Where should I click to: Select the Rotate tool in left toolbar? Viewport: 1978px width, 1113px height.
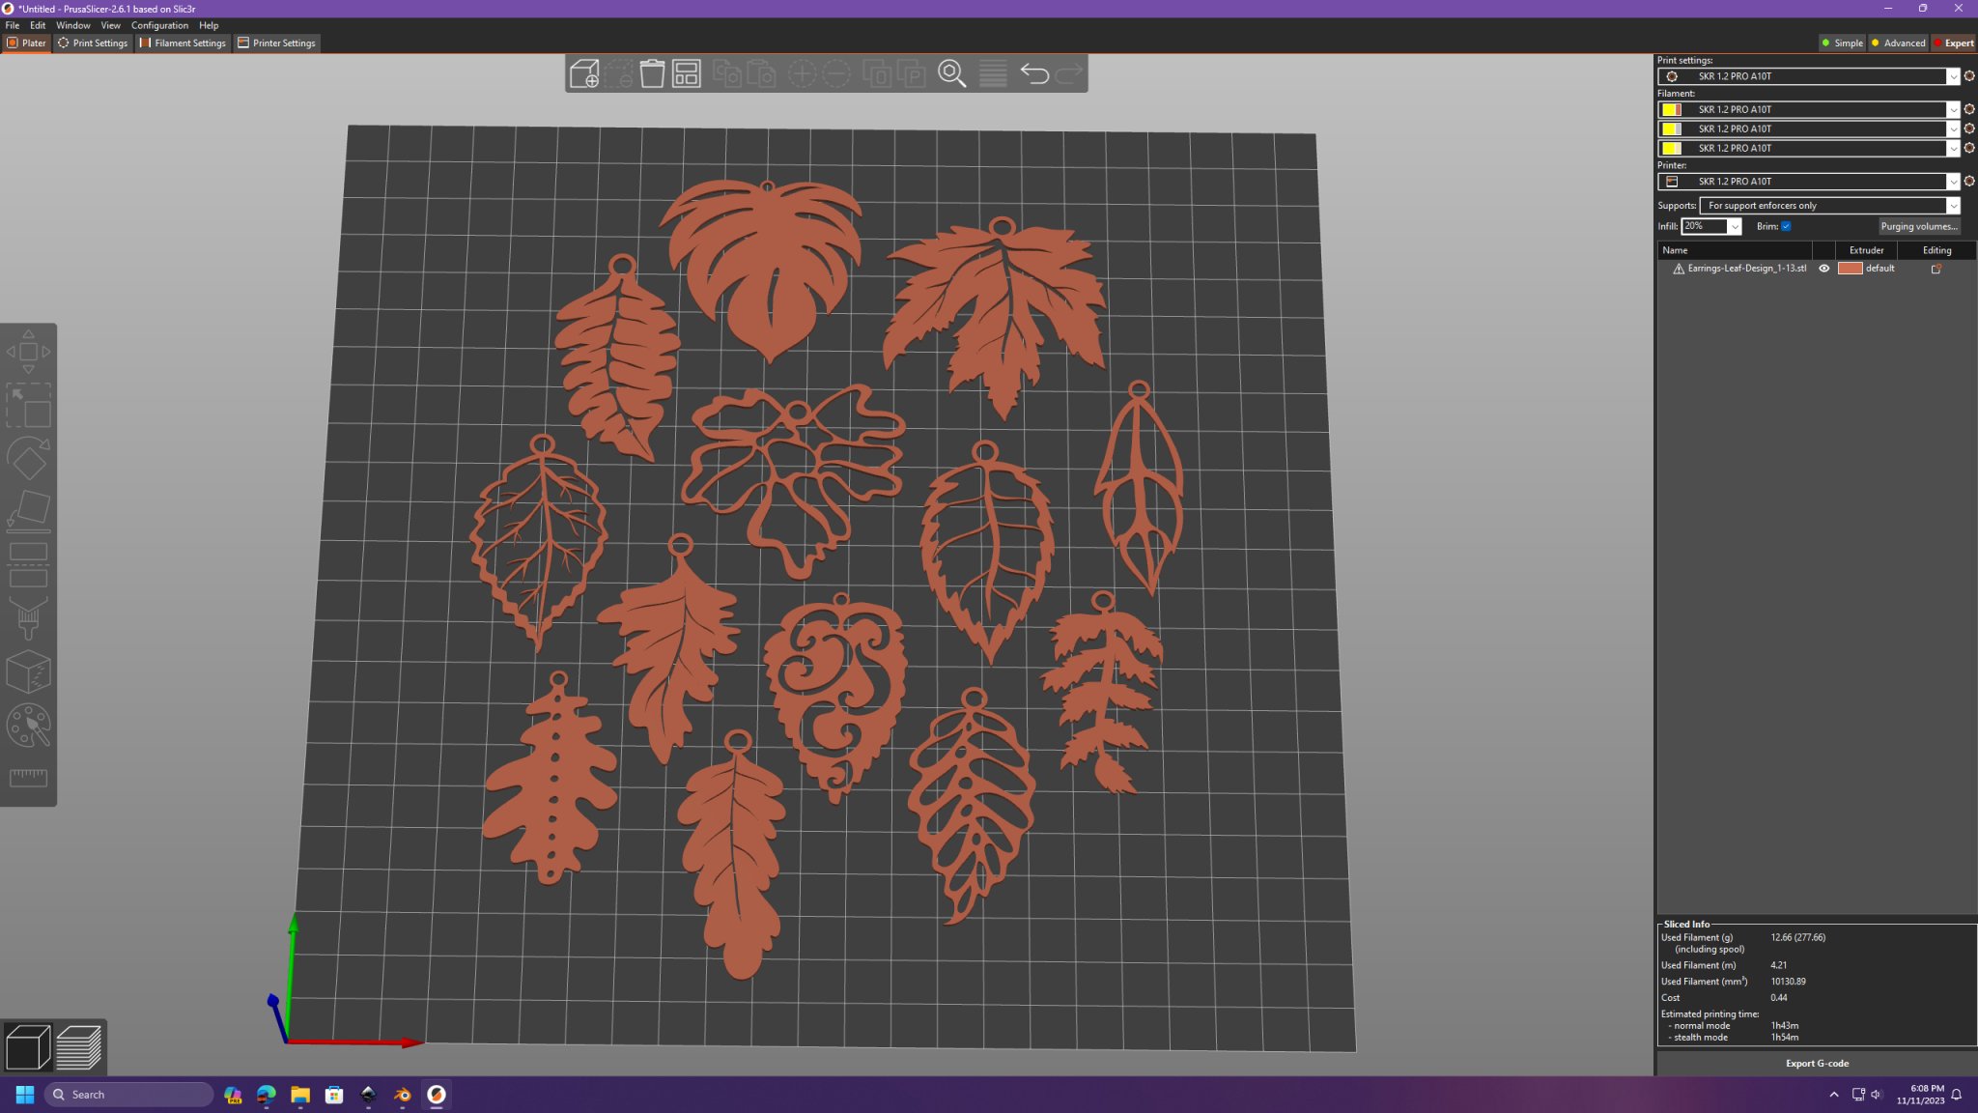point(28,458)
